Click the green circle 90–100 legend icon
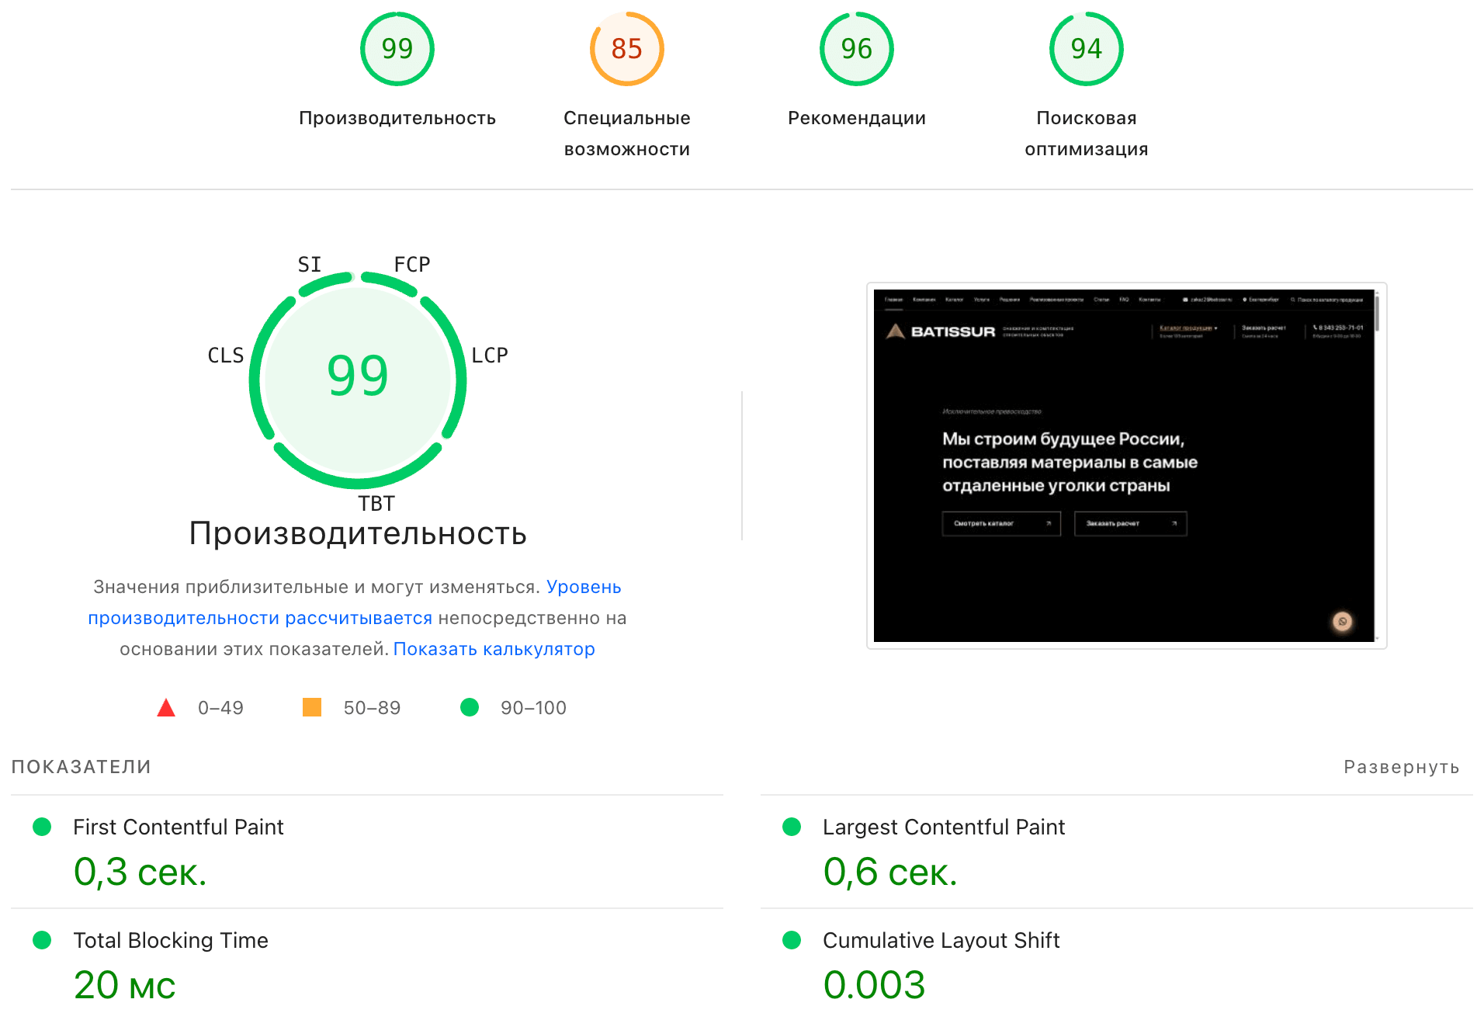Viewport: 1484px width, 1020px height. pos(470,707)
